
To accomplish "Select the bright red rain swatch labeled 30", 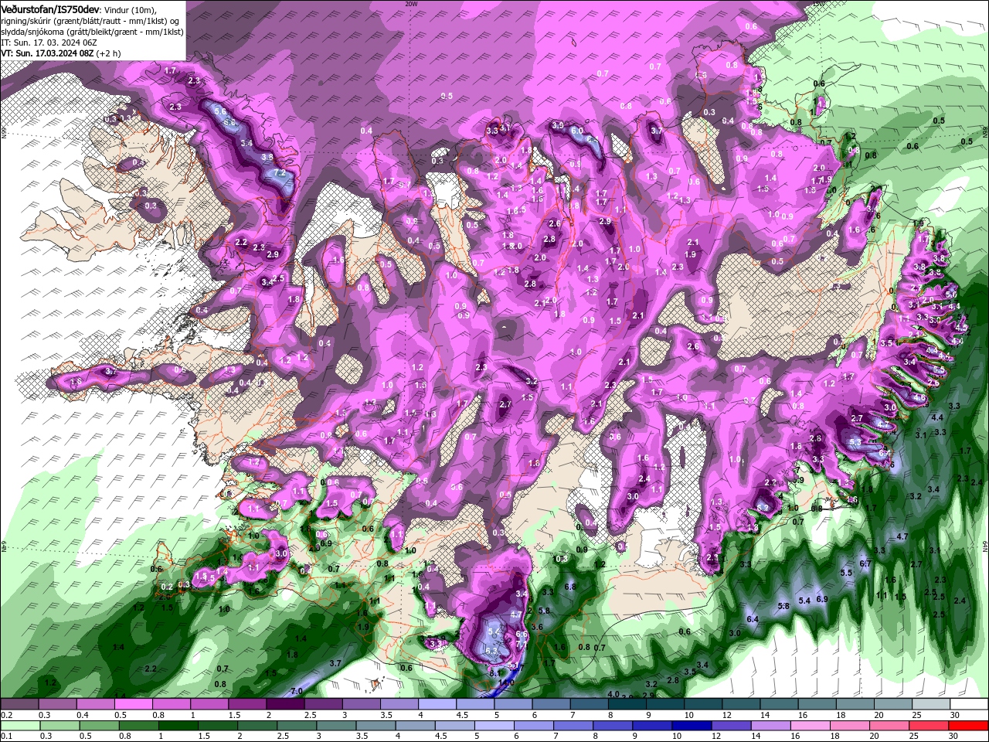I will click(968, 726).
